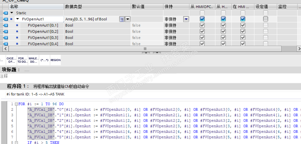Open the array data type editor icon
This screenshot has height=144, width=301.
click(122, 19)
